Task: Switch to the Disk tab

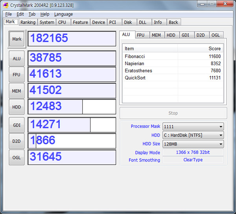Action: click(x=129, y=22)
